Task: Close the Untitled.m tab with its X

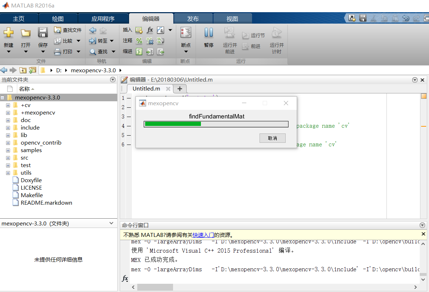Action: click(168, 89)
